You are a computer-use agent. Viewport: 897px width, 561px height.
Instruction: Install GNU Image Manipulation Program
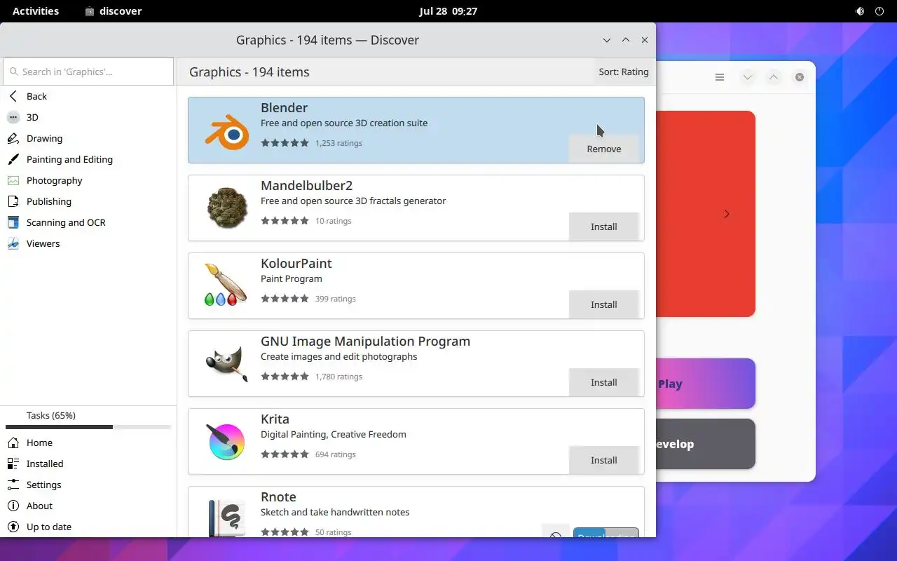pyautogui.click(x=603, y=382)
